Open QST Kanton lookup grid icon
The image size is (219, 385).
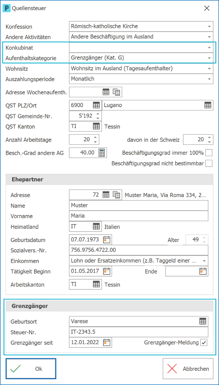pyautogui.click(x=96, y=126)
